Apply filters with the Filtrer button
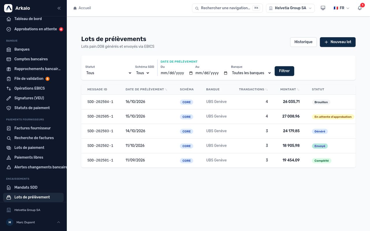Viewport: 370px width, 231px height. 284,71
